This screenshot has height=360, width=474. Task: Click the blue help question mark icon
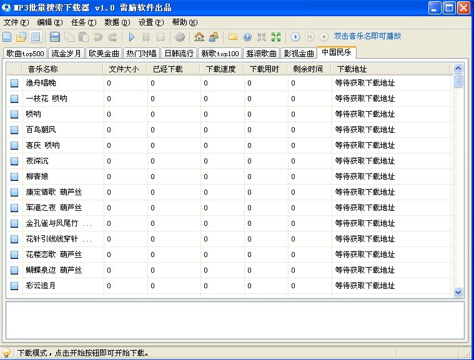click(x=247, y=37)
